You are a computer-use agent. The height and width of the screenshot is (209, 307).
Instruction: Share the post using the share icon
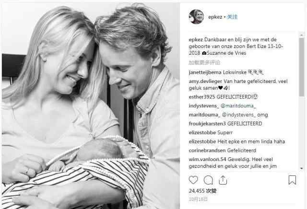click(223, 180)
